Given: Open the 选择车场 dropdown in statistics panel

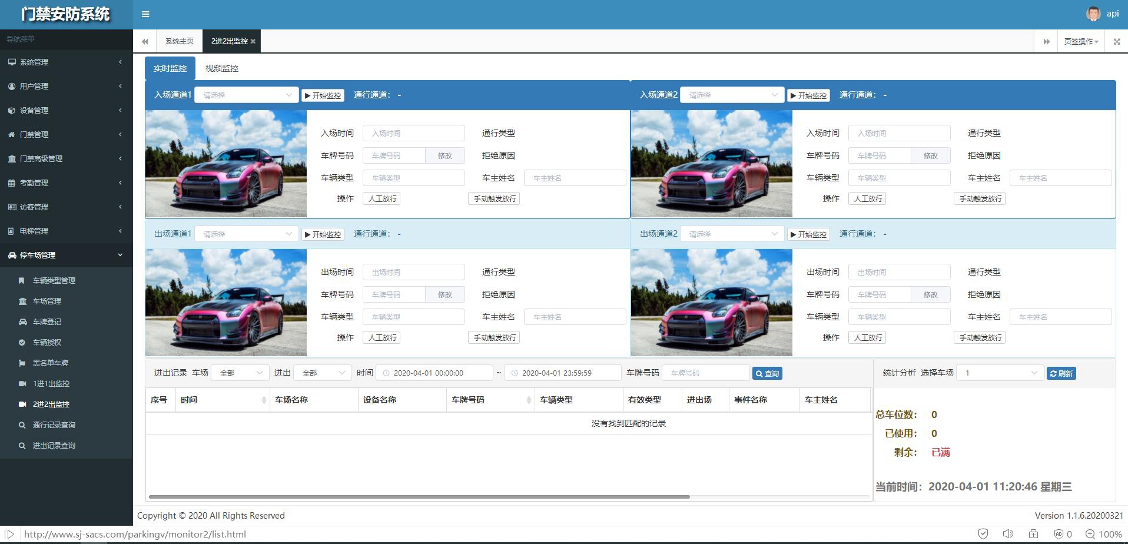Looking at the screenshot, I should (x=1000, y=373).
